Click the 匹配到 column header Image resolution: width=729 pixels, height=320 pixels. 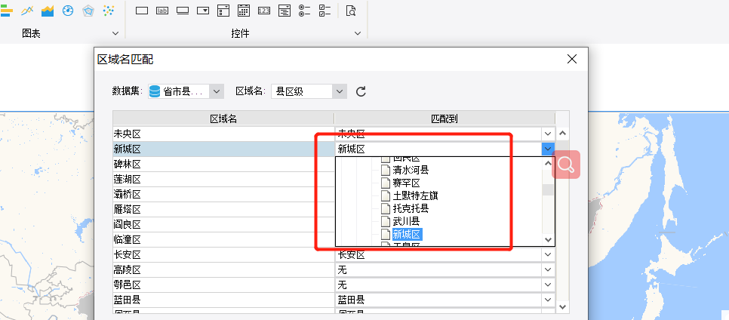coord(444,118)
